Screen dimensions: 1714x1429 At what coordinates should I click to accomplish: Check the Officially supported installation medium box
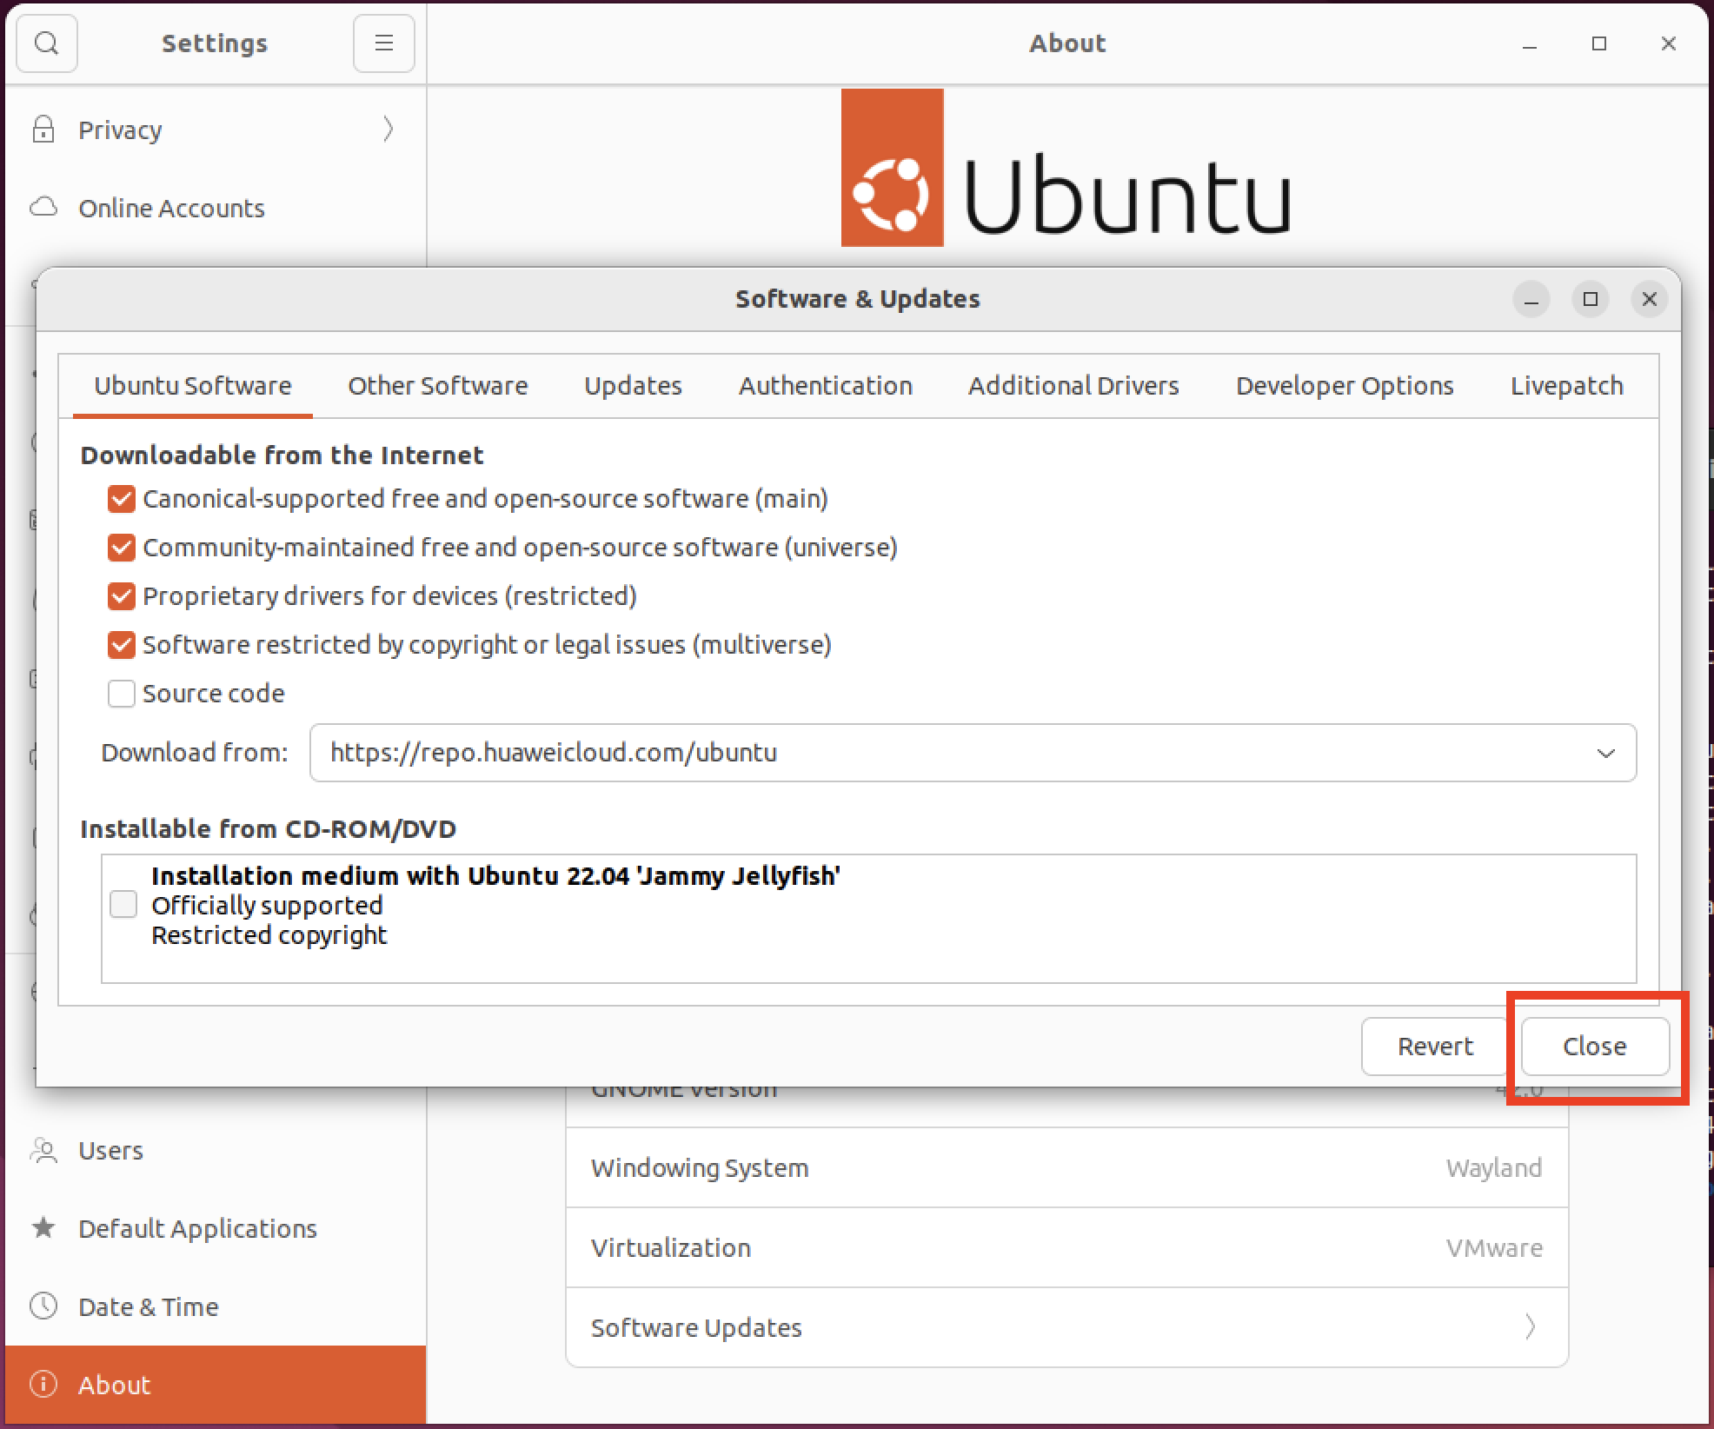tap(123, 905)
